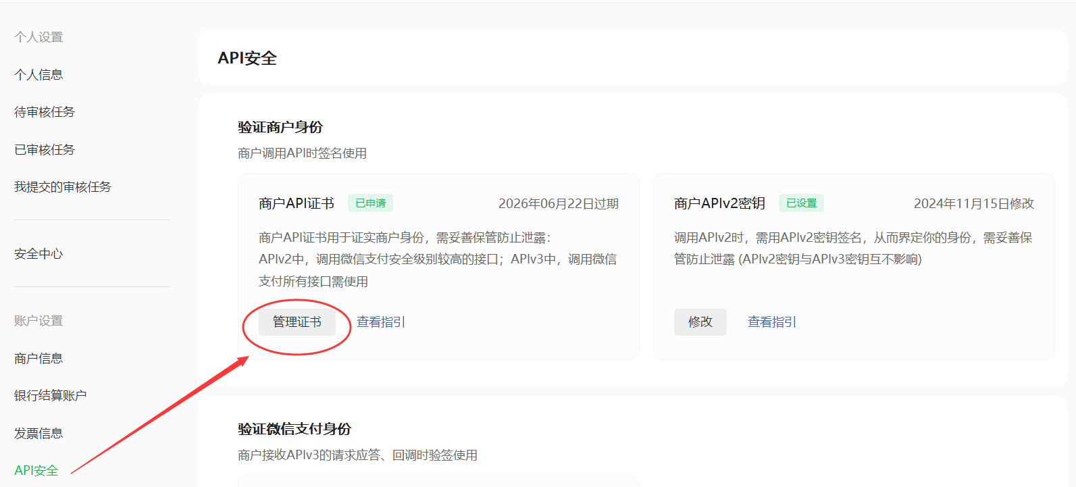Open 个人信息 in the sidebar
Image resolution: width=1076 pixels, height=487 pixels.
pos(39,74)
